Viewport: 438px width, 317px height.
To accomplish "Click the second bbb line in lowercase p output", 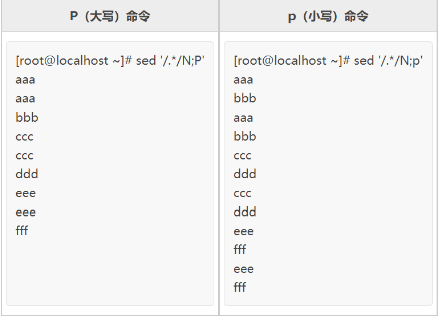I will point(245,137).
